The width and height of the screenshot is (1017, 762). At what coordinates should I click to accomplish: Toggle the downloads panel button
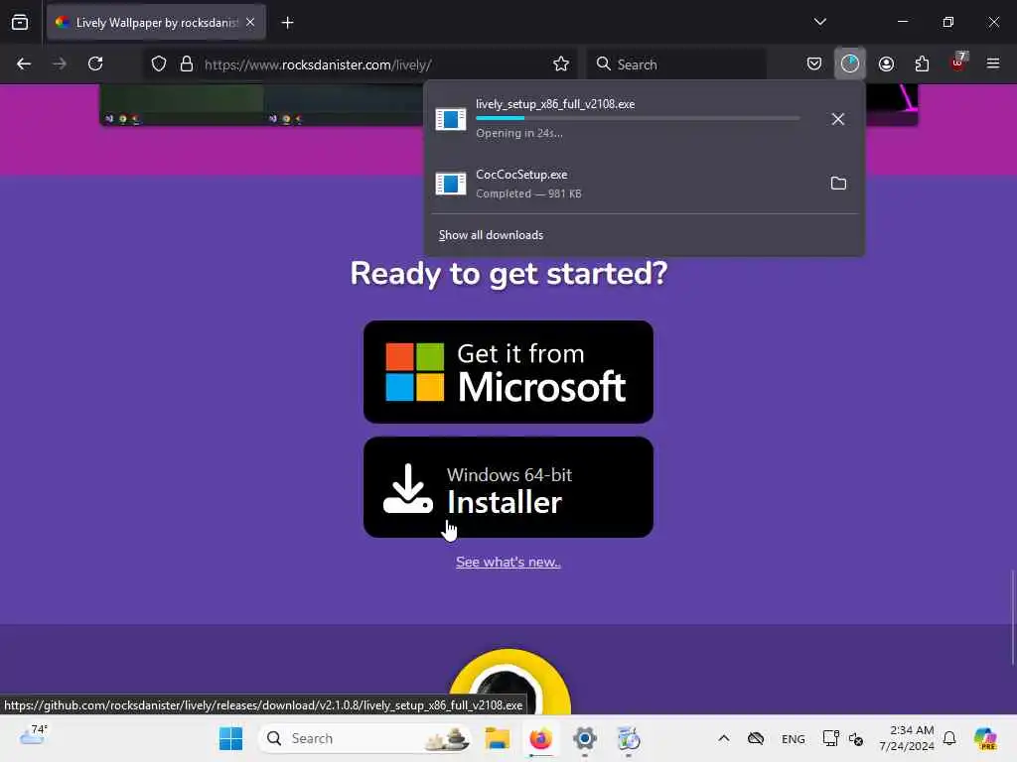point(850,63)
